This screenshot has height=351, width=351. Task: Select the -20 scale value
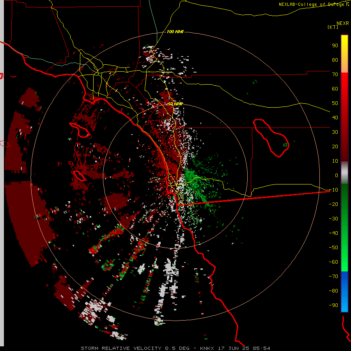333,204
